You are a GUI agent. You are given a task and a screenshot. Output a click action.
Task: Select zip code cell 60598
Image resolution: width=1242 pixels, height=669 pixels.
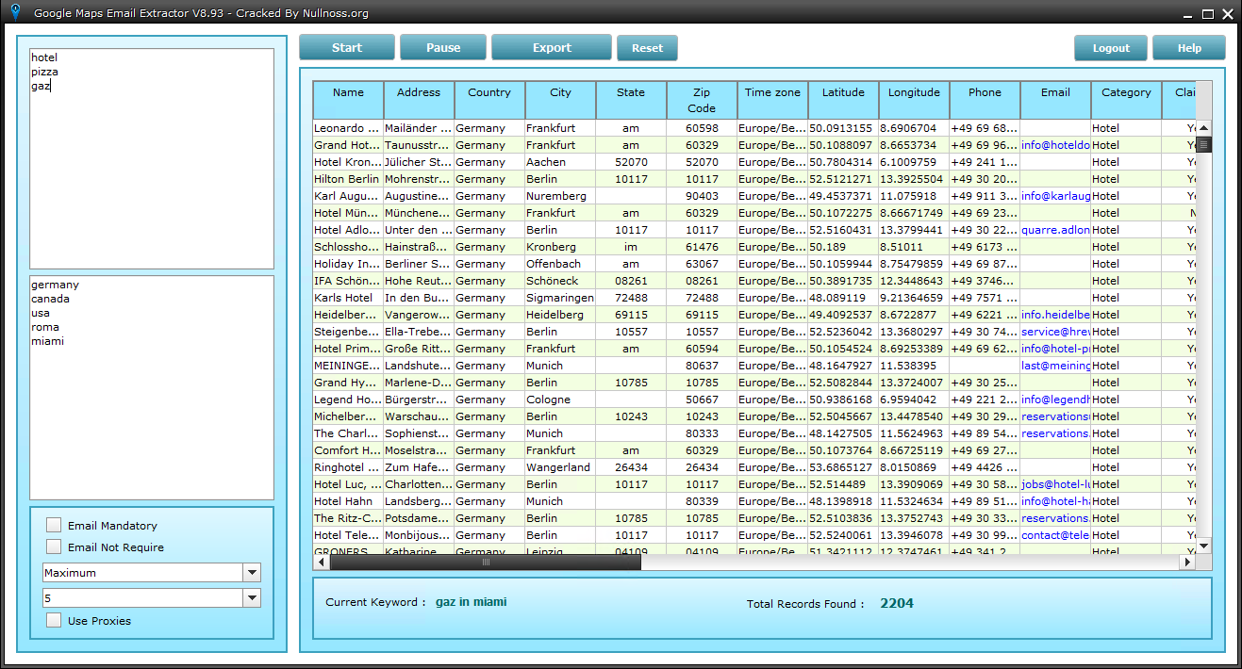point(702,128)
